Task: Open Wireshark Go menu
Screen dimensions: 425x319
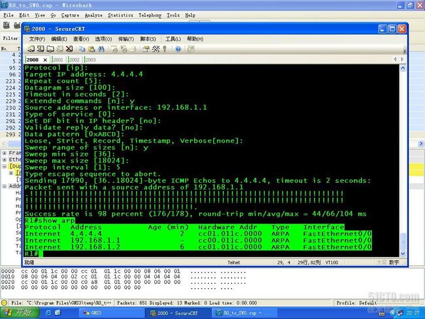Action: tap(53, 15)
